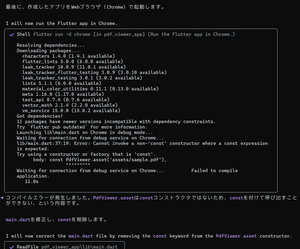Click the 'flutter_lints 5.0.0 (6.0.0 available)' line
Screen dimensions: 300x249
[x=72, y=62]
